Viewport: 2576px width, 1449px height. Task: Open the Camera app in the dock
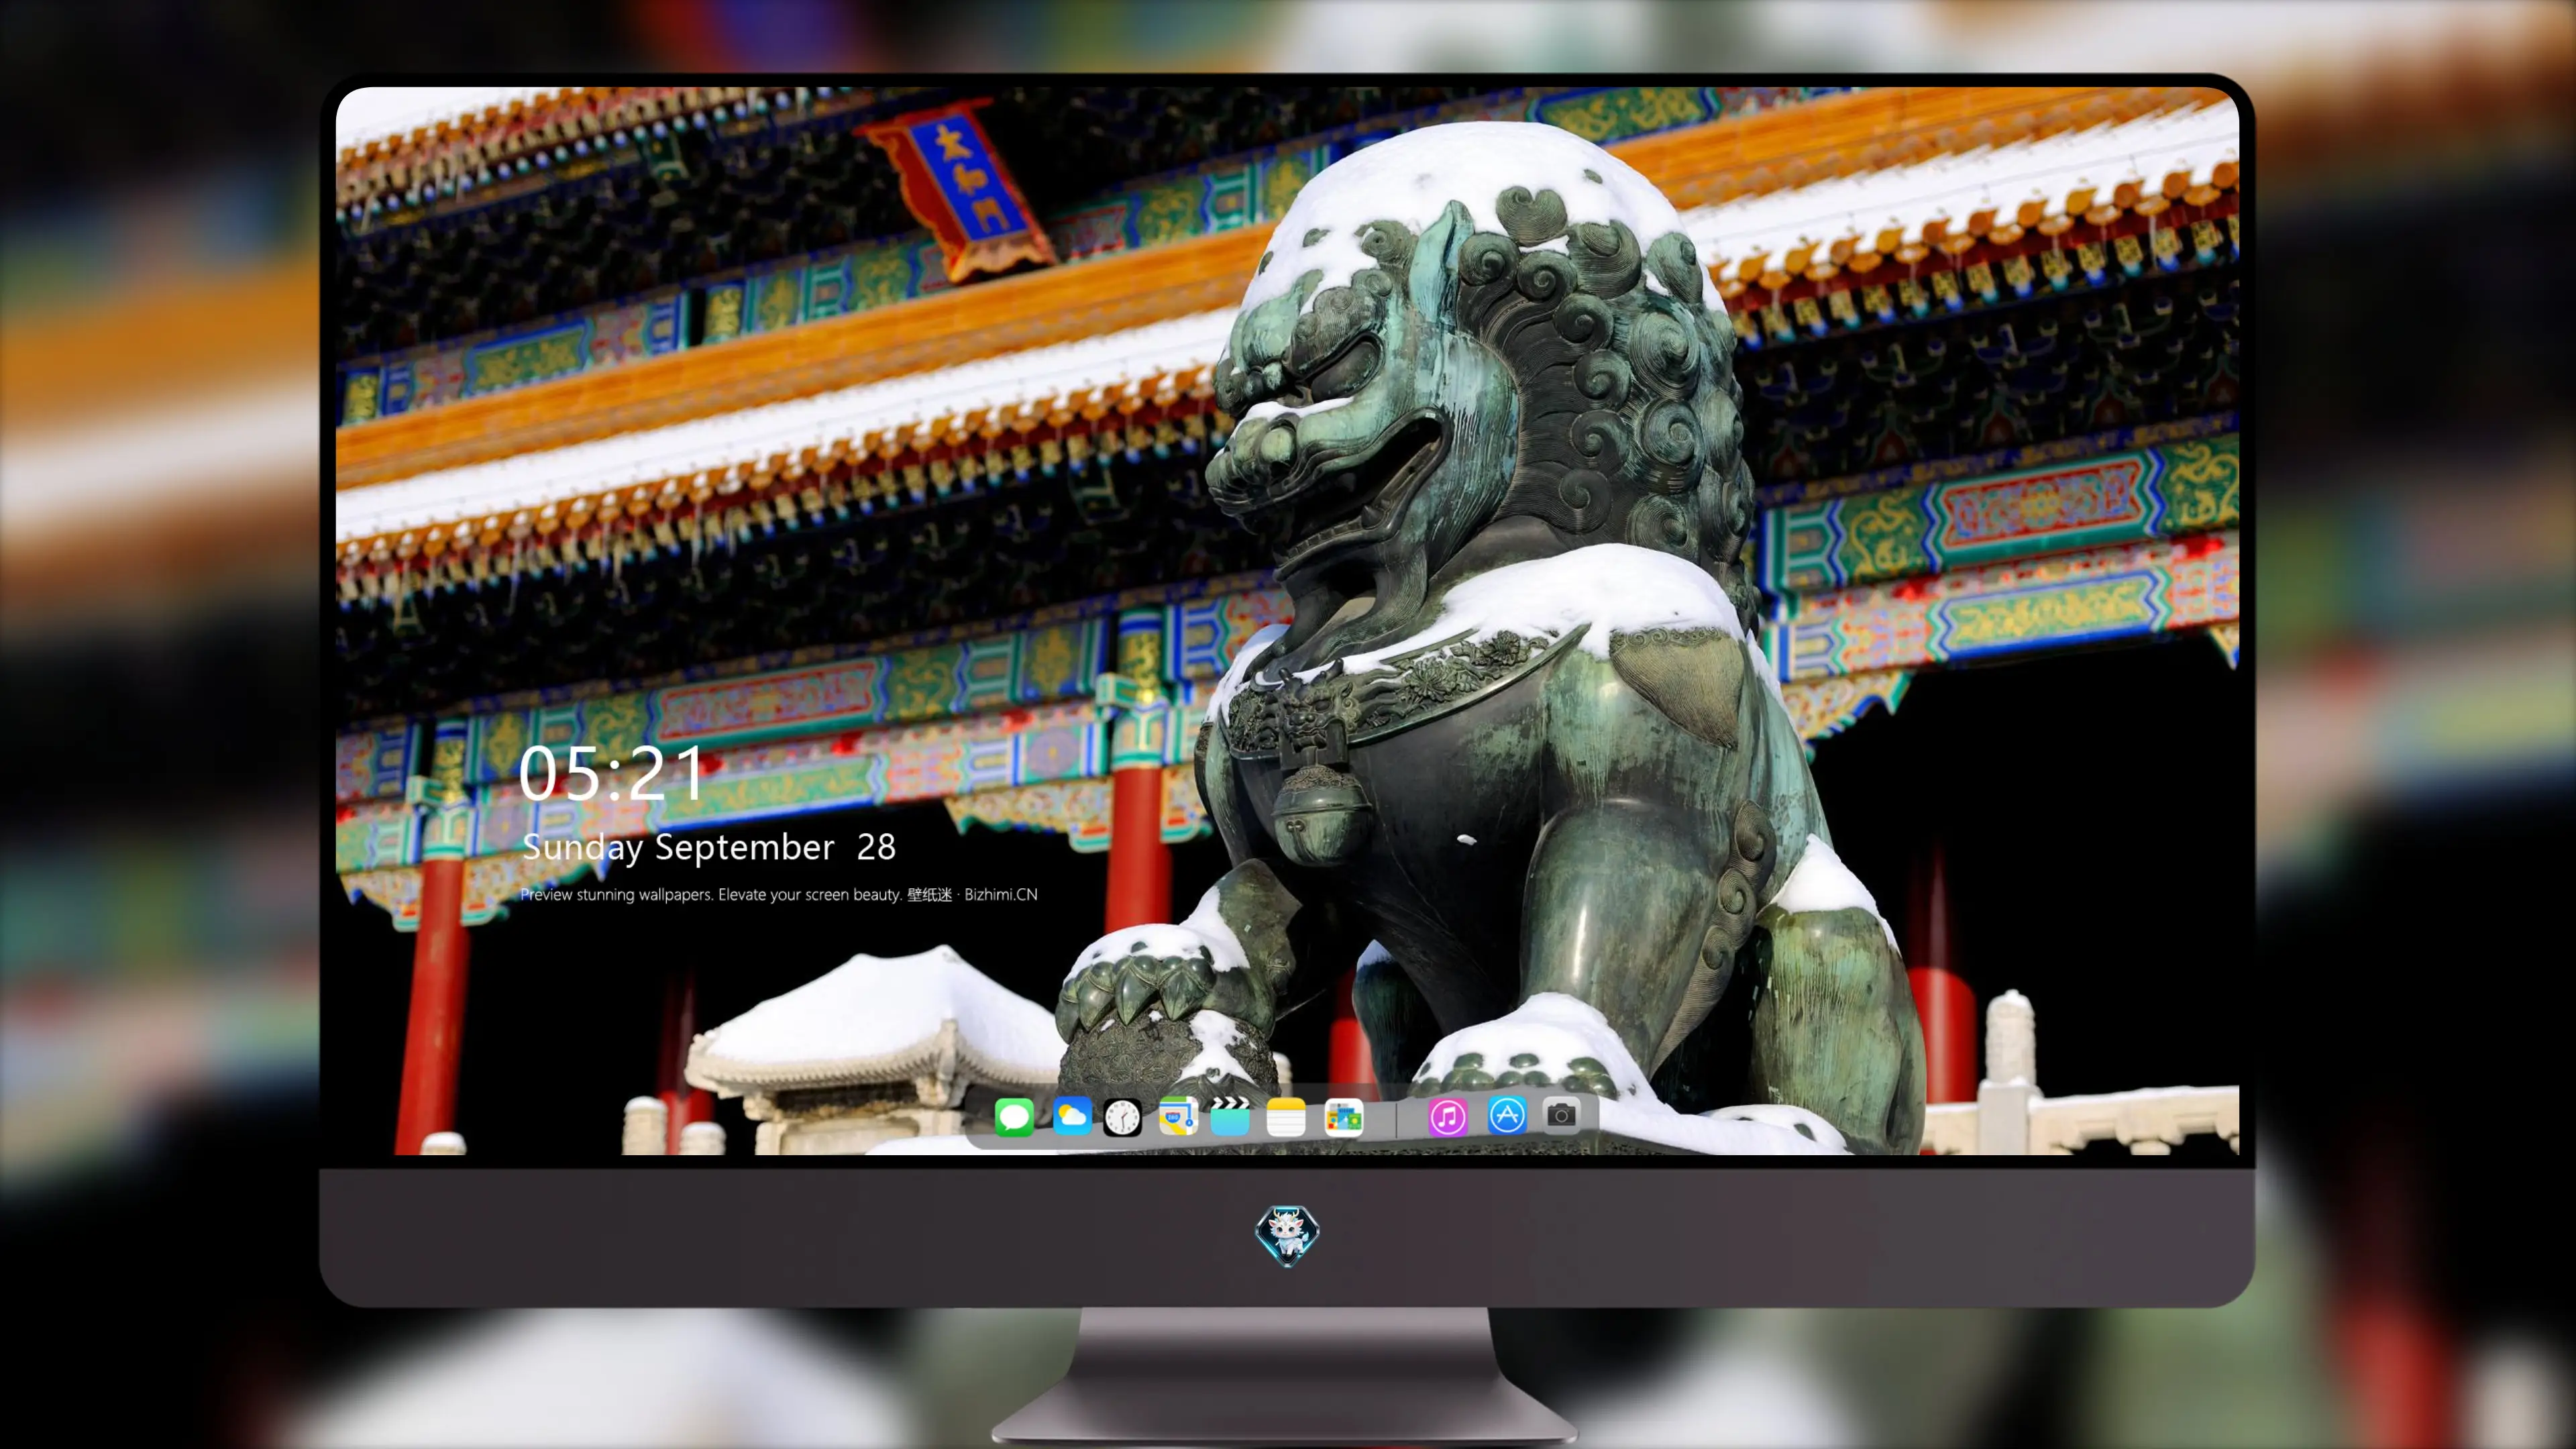(1561, 1115)
